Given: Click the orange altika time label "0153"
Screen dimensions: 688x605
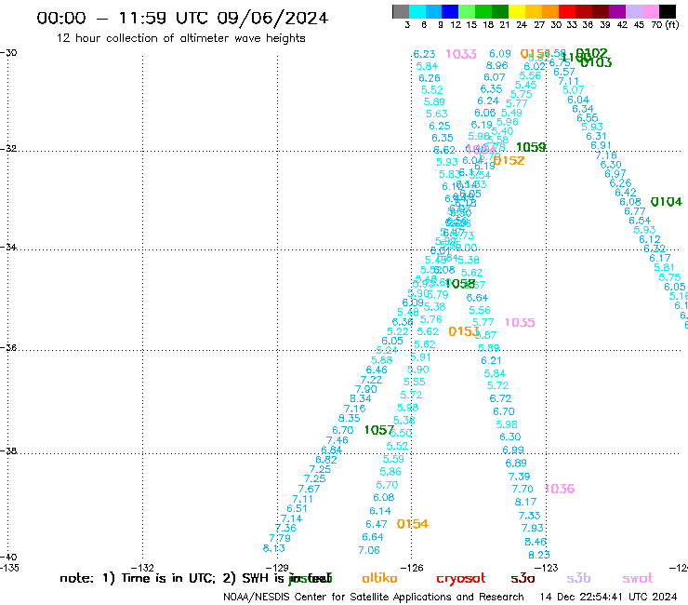Looking at the screenshot, I should [464, 331].
